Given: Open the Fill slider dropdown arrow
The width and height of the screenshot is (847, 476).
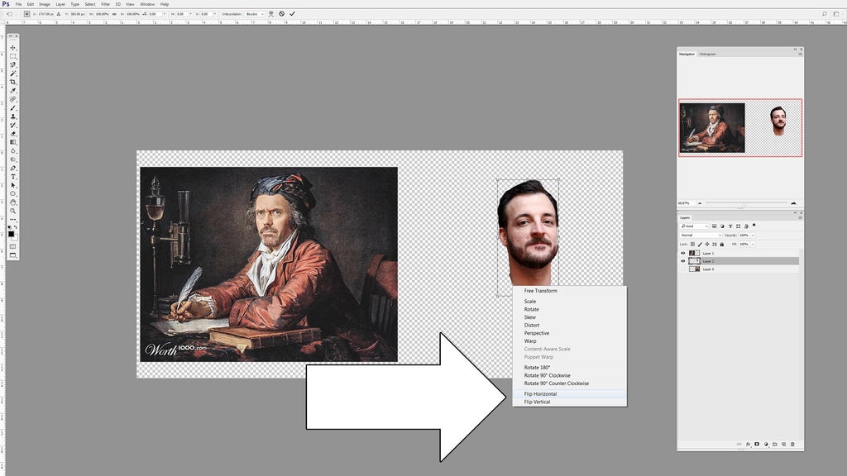Looking at the screenshot, I should pyautogui.click(x=753, y=245).
